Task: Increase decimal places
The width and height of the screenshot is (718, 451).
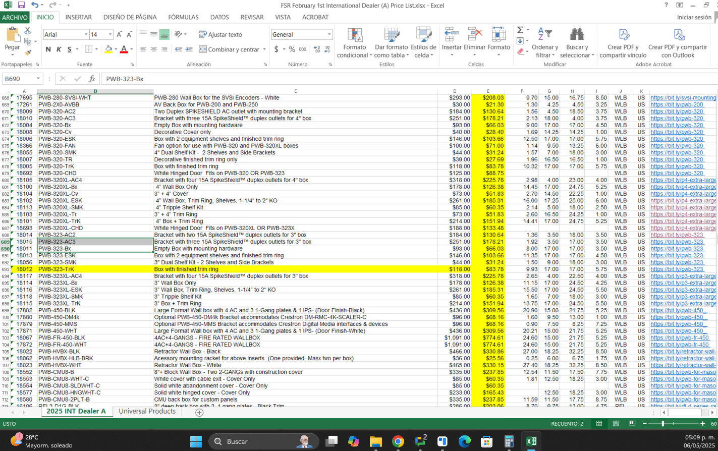Action: click(317, 49)
